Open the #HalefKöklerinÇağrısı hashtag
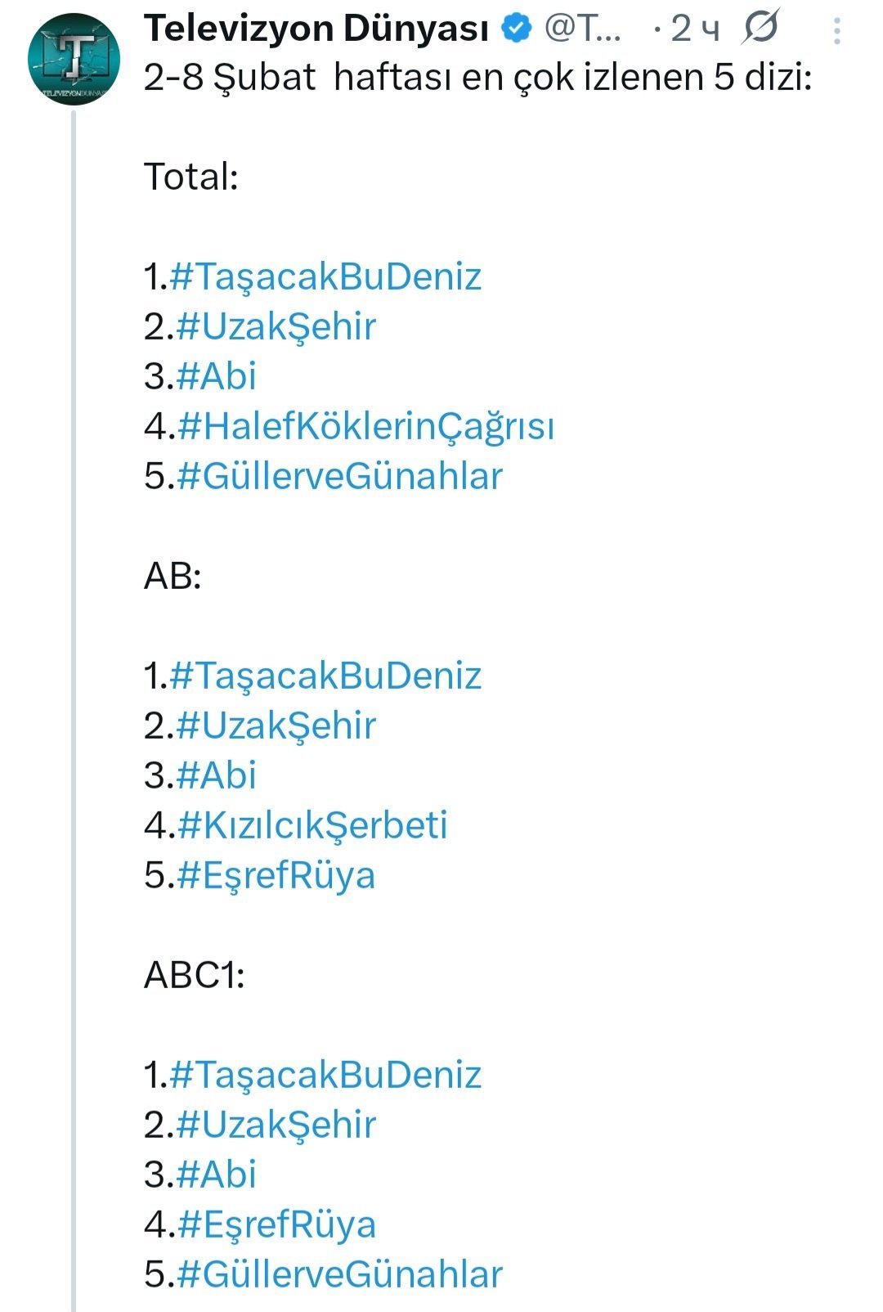Viewport: 883px width, 1312px height. tap(365, 426)
